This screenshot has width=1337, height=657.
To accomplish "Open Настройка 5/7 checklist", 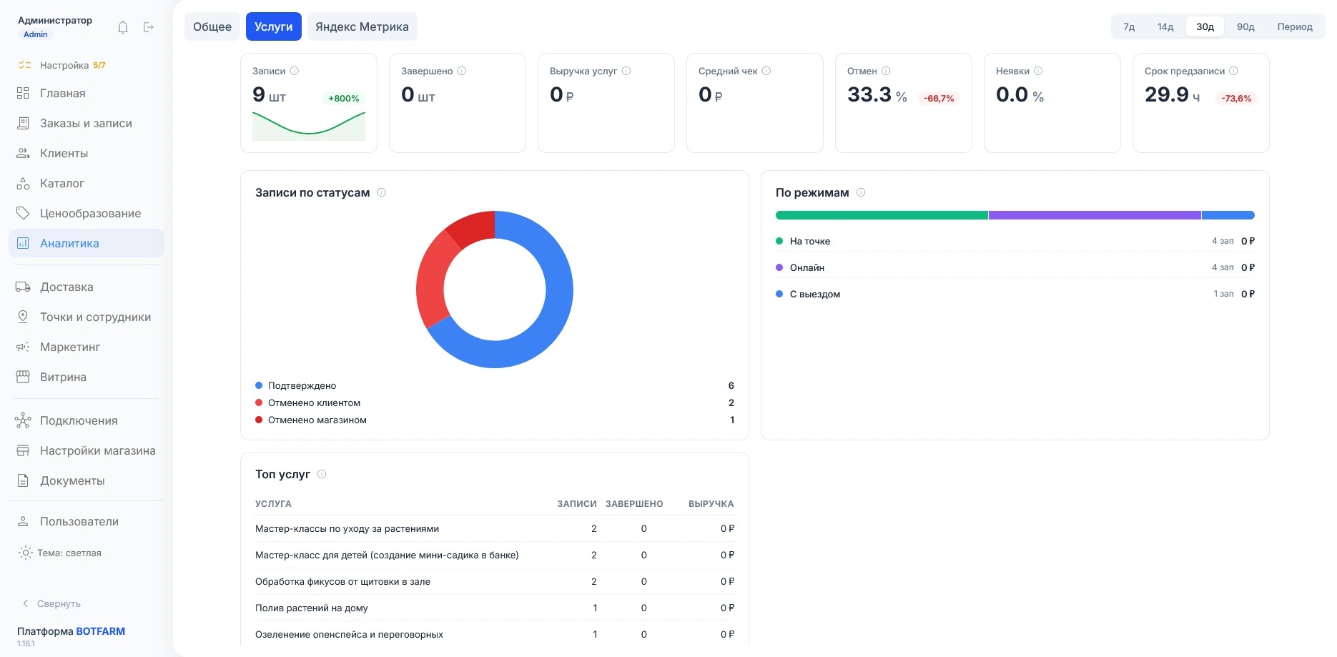I will [x=62, y=65].
